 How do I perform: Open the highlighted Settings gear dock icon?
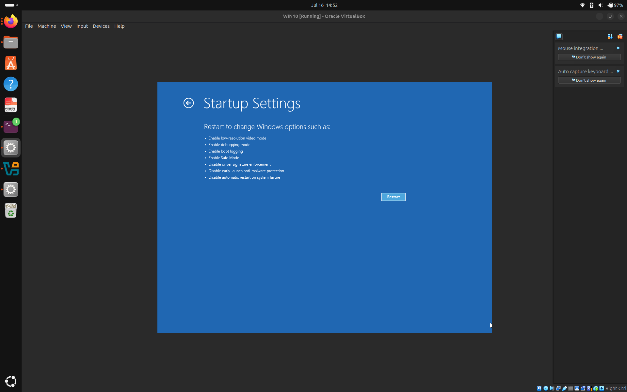[11, 148]
